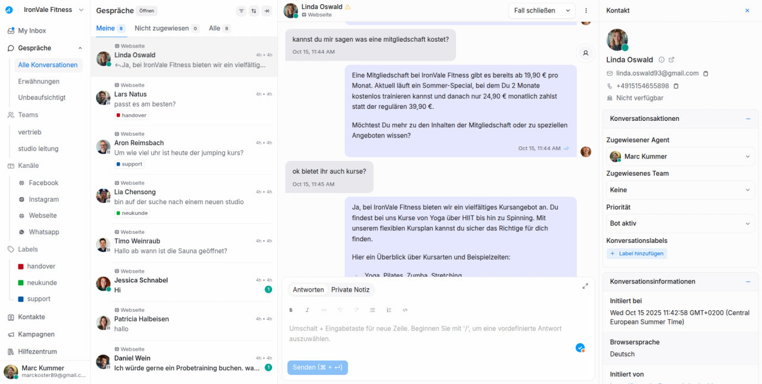Viewport: 762px width, 384px height.
Task: Click the Label hinzufügen button
Action: [x=638, y=253]
